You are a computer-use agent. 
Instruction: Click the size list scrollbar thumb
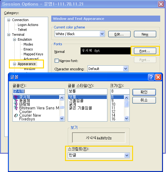click(x=127, y=104)
